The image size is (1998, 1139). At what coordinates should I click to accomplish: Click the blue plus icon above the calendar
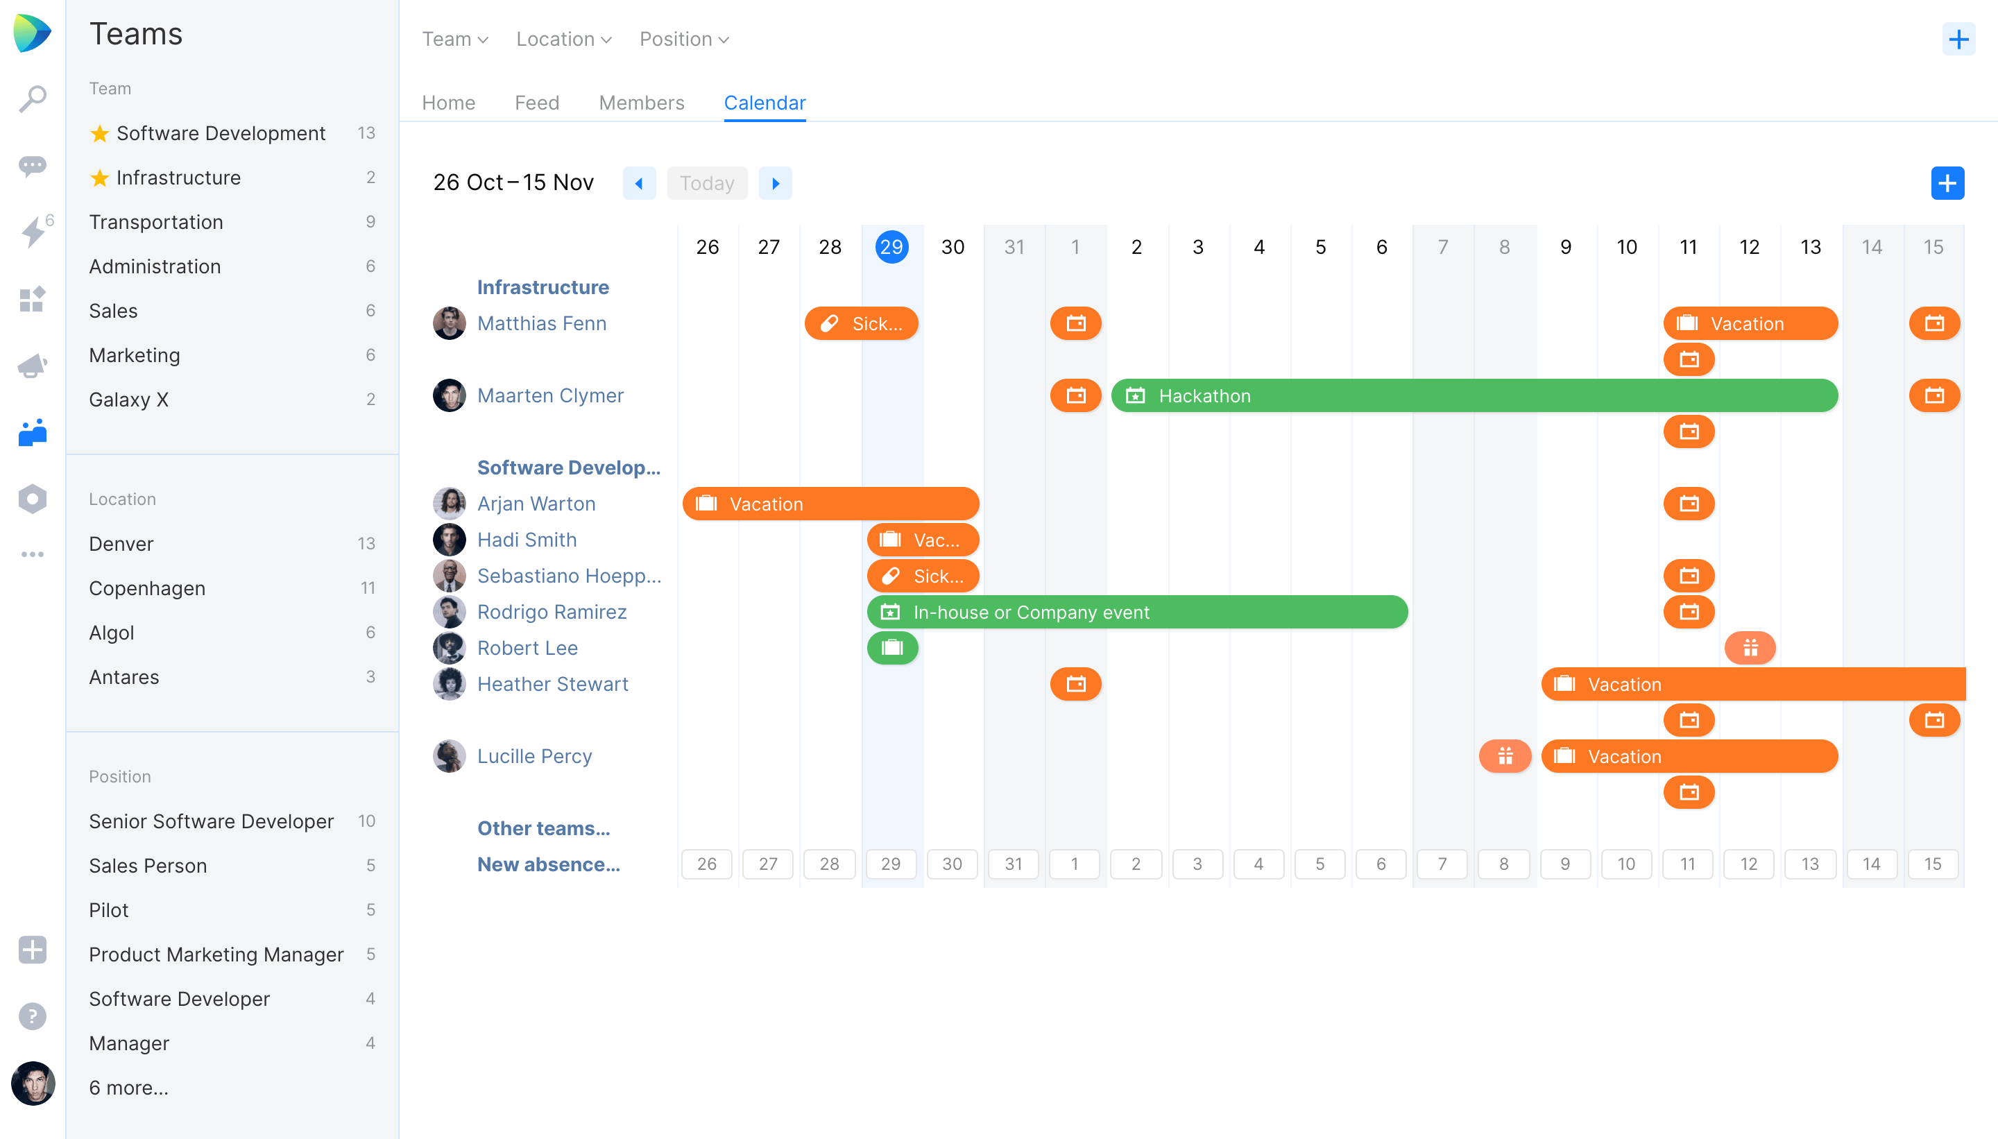tap(1947, 183)
